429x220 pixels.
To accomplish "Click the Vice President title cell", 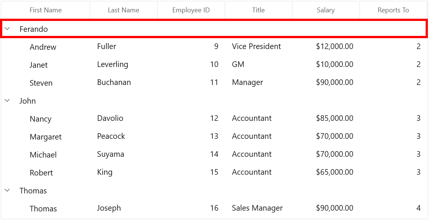I will tap(256, 46).
